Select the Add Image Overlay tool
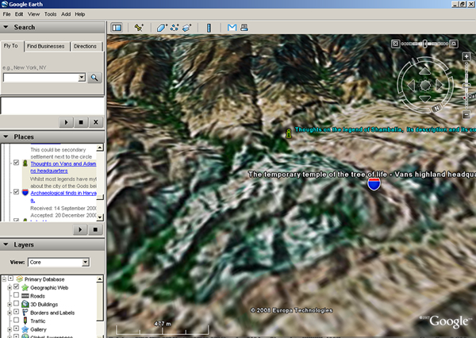Image resolution: width=476 pixels, height=338 pixels. tap(186, 28)
